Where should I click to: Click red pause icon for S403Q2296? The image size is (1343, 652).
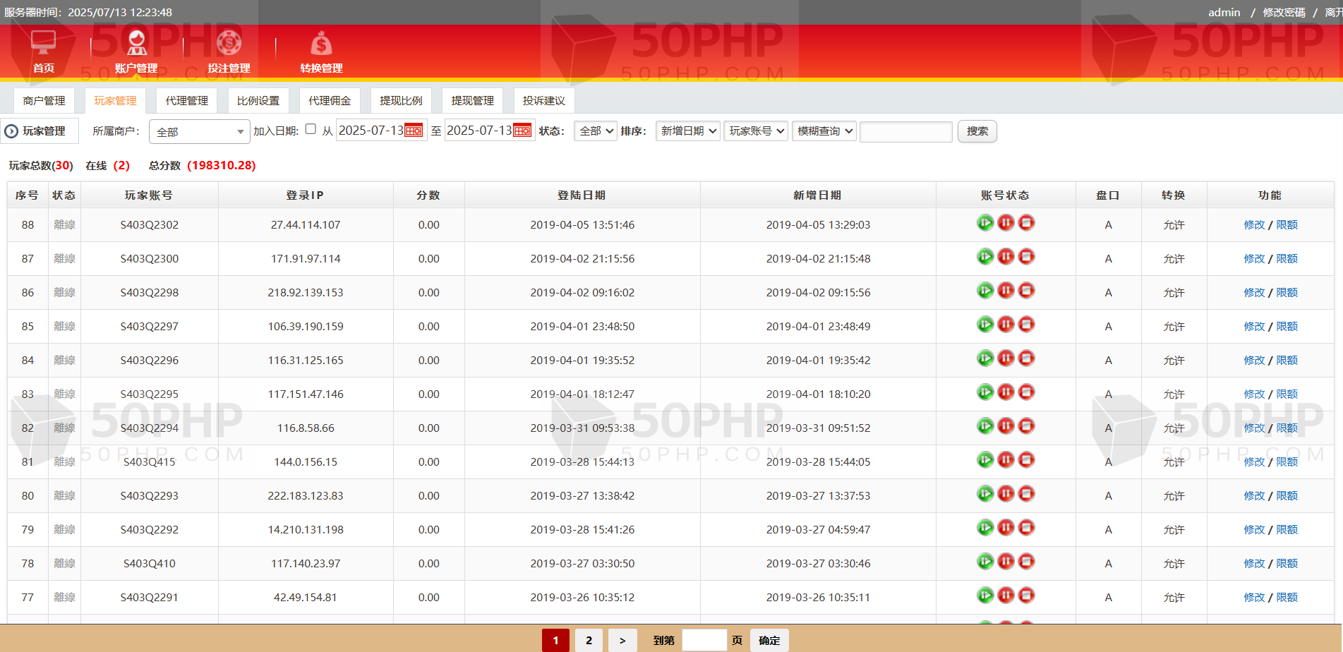(1006, 358)
